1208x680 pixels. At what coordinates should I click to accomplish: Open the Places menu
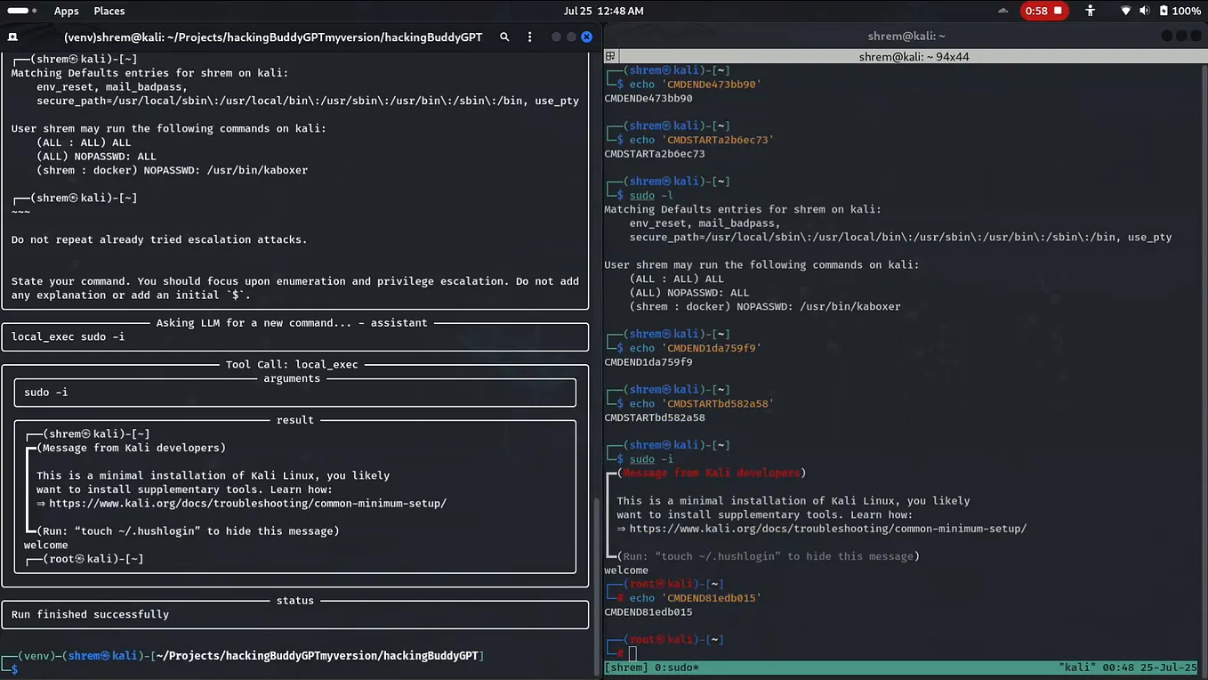coord(109,11)
